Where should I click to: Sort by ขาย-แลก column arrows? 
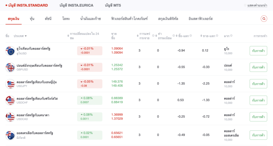click(200, 36)
